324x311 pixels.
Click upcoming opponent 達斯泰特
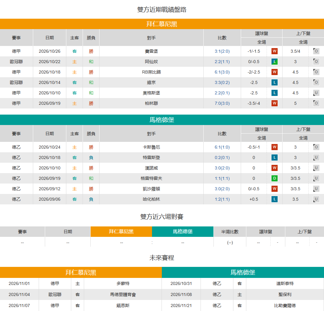285,284
